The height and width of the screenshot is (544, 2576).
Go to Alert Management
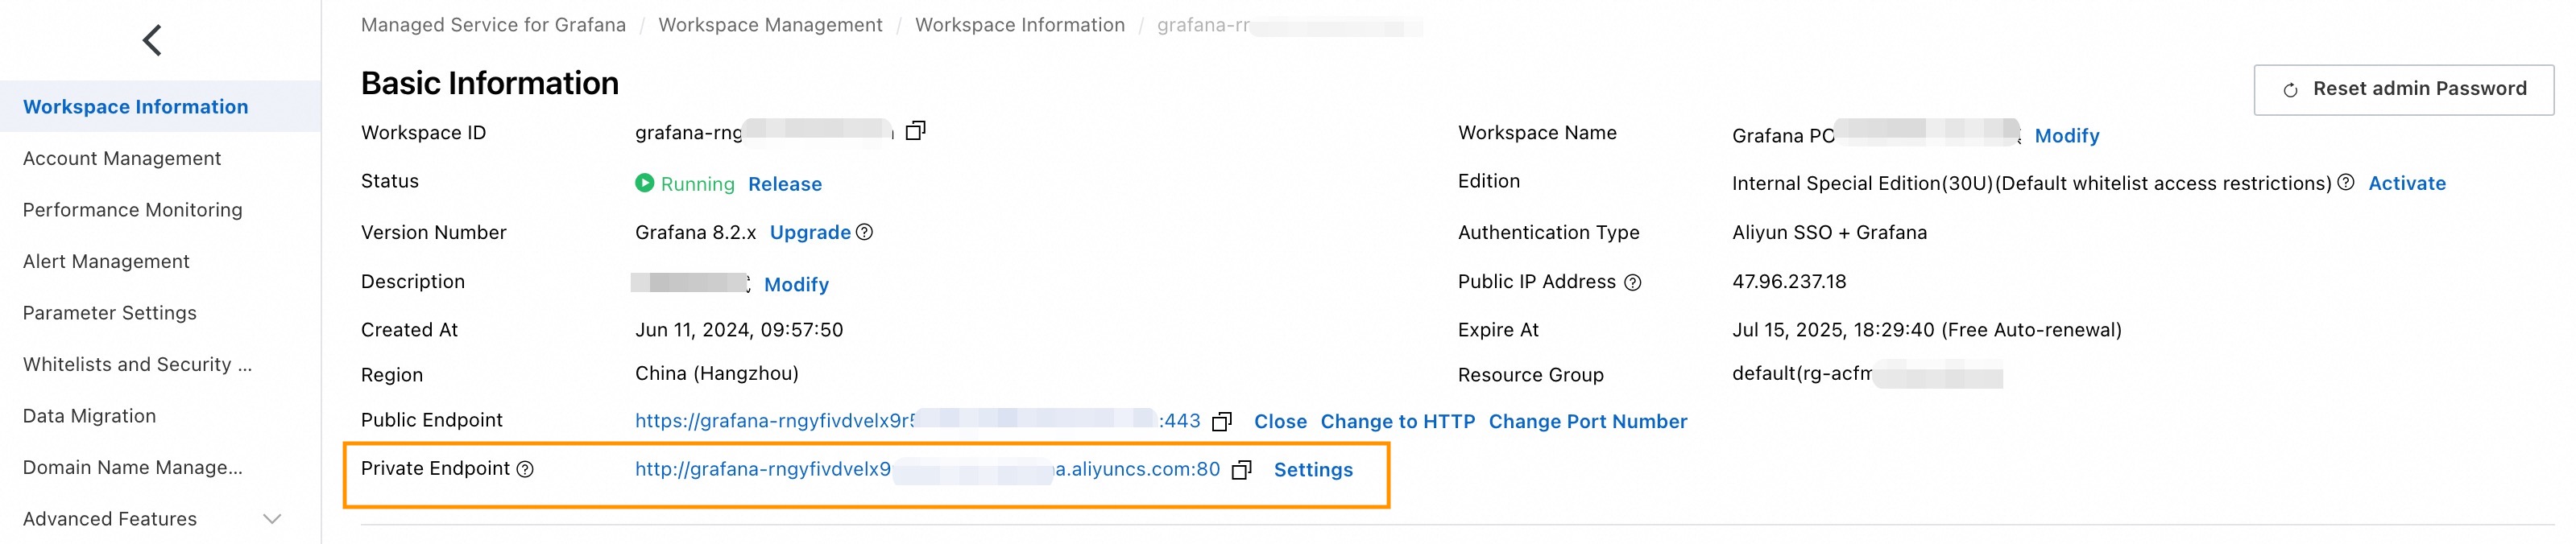pyautogui.click(x=106, y=262)
